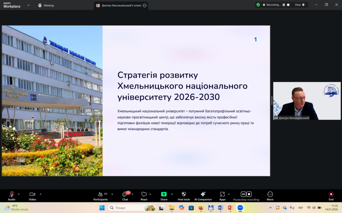Stop recording from the bottom toolbar
This screenshot has width=342, height=213.
click(249, 194)
